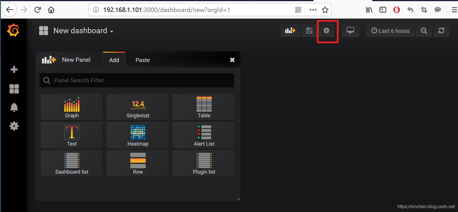Image resolution: width=458 pixels, height=212 pixels.
Task: Open page actions three-dot menu
Action: pyautogui.click(x=313, y=10)
